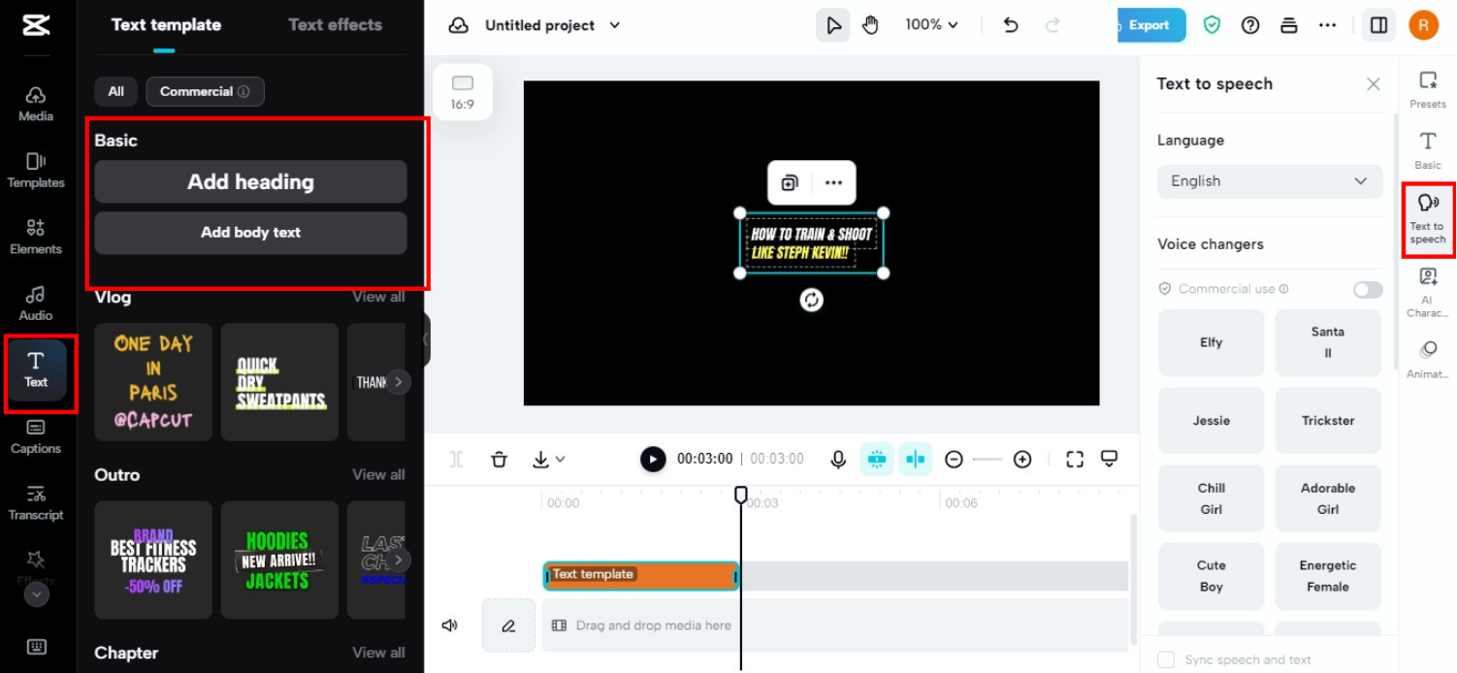Toggle Commercial use for voice changers
Viewport: 1457px width, 673px height.
(x=1367, y=289)
